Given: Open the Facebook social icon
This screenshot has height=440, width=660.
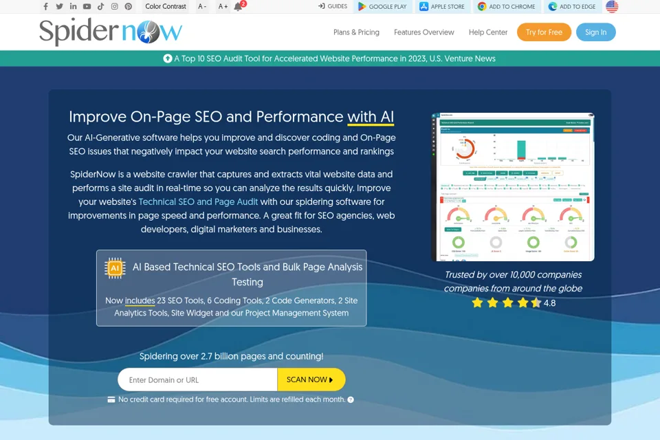Looking at the screenshot, I should point(45,6).
